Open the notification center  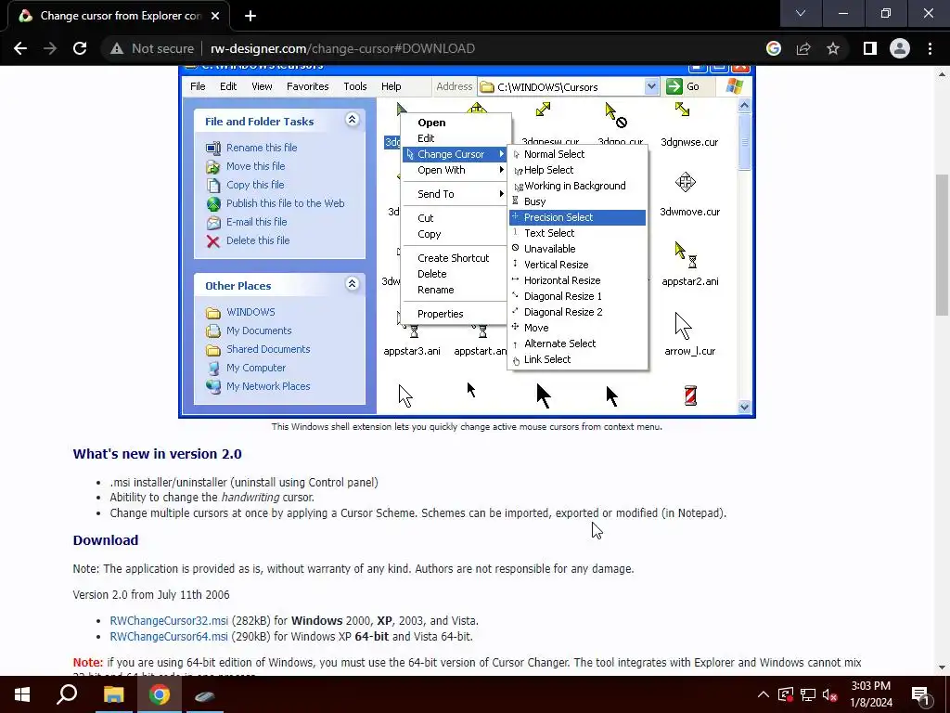pos(920,694)
